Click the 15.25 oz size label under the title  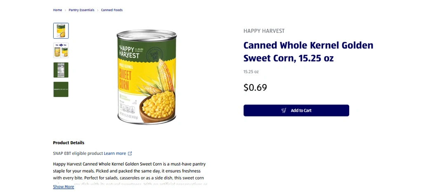[251, 72]
